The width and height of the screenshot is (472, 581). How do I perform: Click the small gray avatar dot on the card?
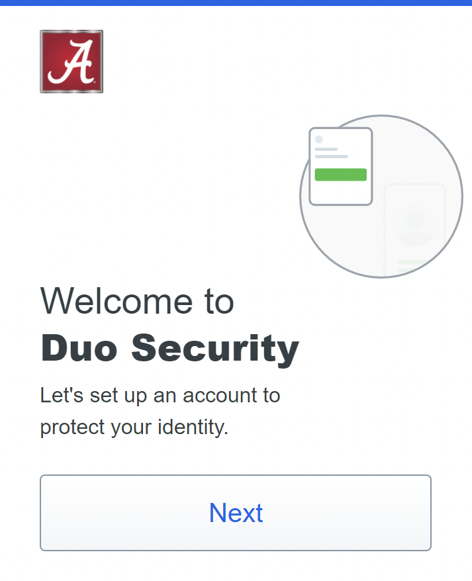(319, 140)
